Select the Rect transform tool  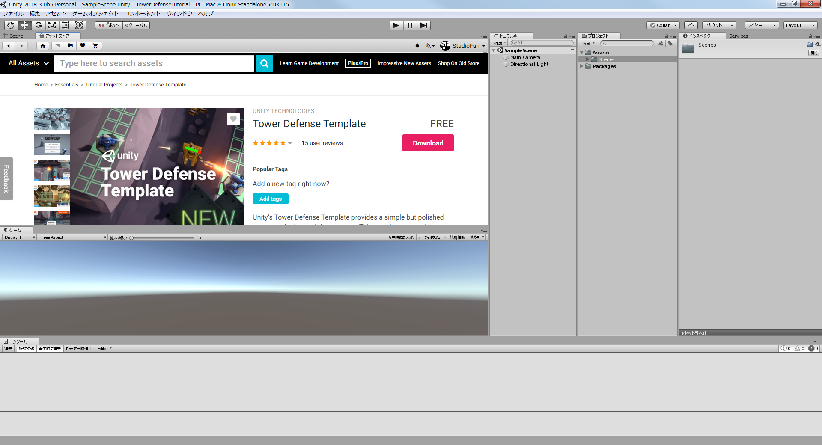tap(66, 25)
